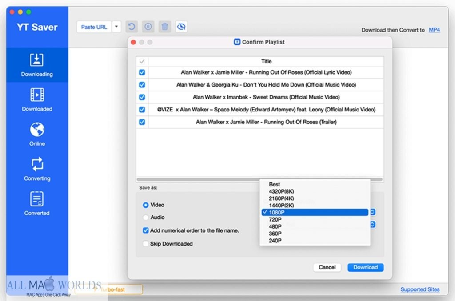Click the trash delete icon in toolbar
Viewport: 455px width, 301px height.
(164, 27)
